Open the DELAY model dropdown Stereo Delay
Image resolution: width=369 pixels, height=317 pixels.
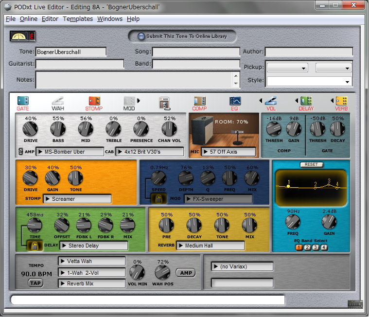point(94,246)
